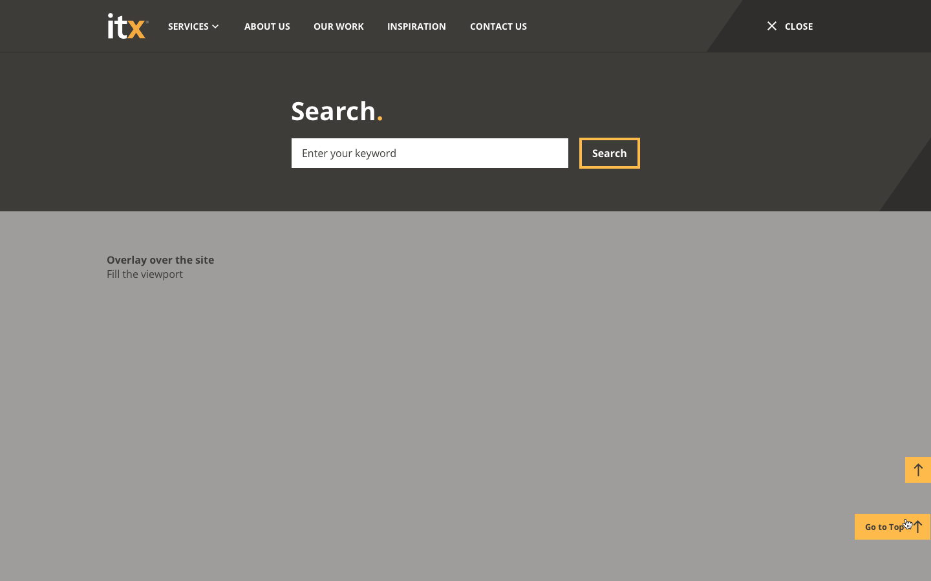This screenshot has width=931, height=581.
Task: Open the CONTACT US page
Action: [498, 26]
